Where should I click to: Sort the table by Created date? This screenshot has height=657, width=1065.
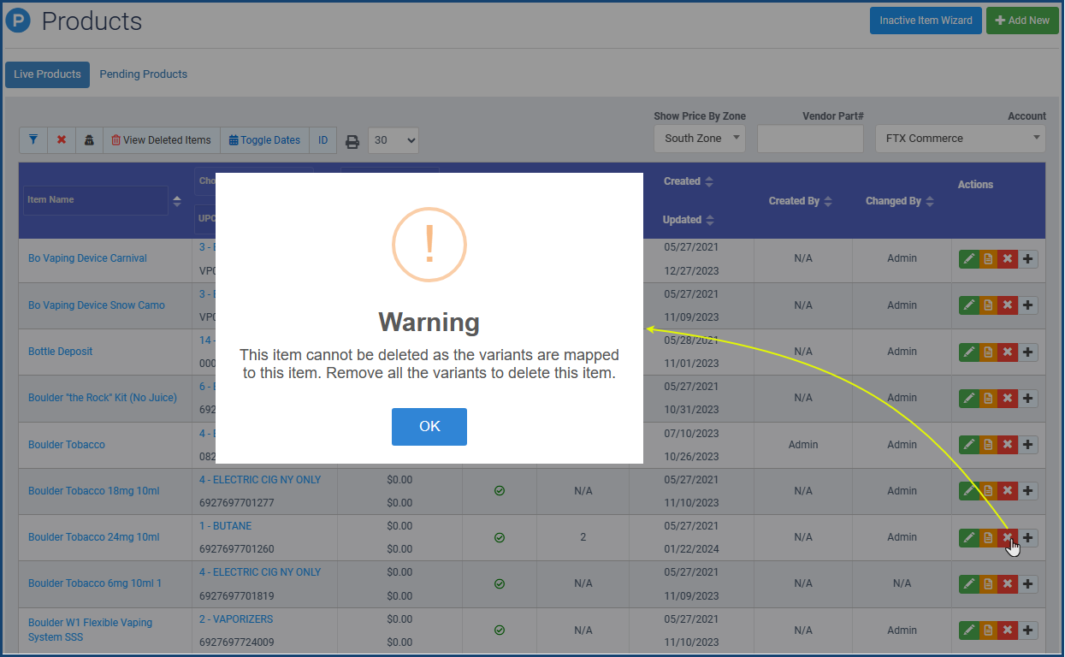pos(709,181)
